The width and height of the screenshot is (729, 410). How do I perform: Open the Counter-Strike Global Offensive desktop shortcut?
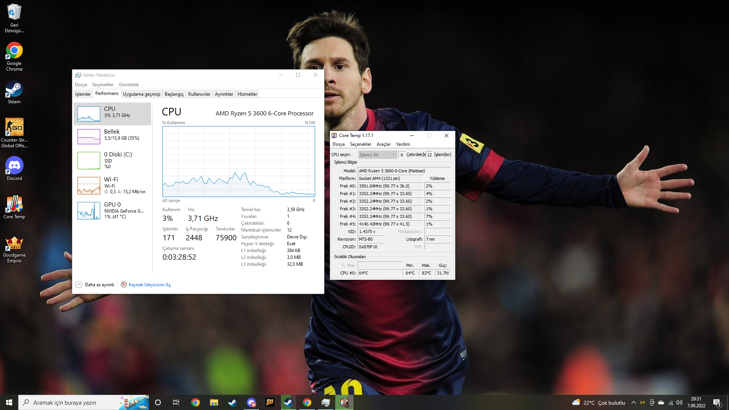tap(14, 133)
